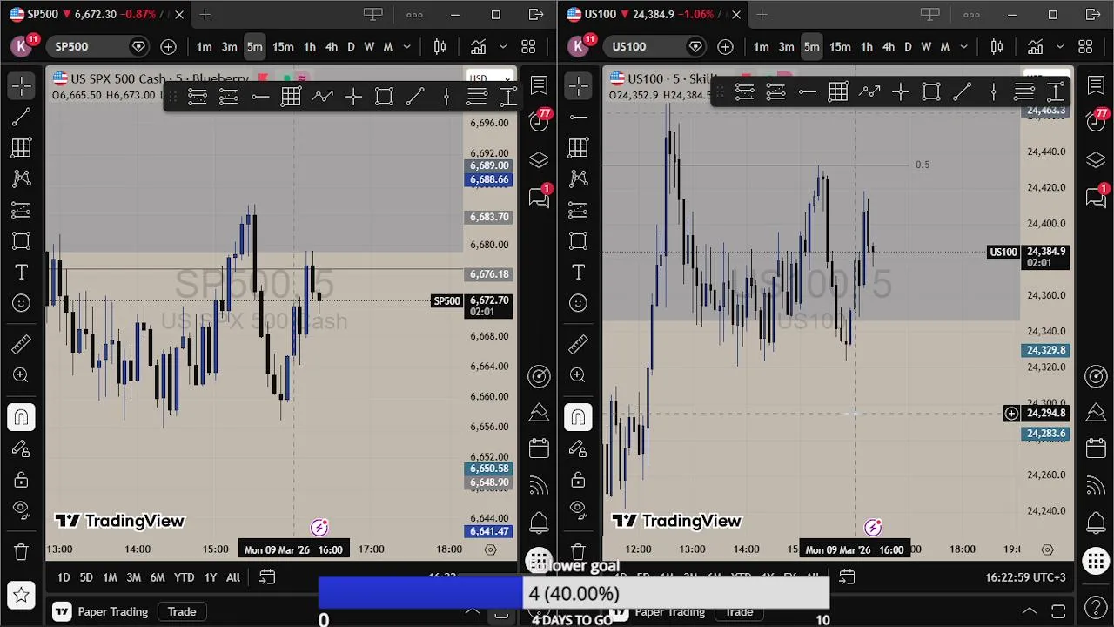This screenshot has height=627, width=1114.
Task: Toggle favorites star toolbar in SP500 window
Action: point(21,596)
